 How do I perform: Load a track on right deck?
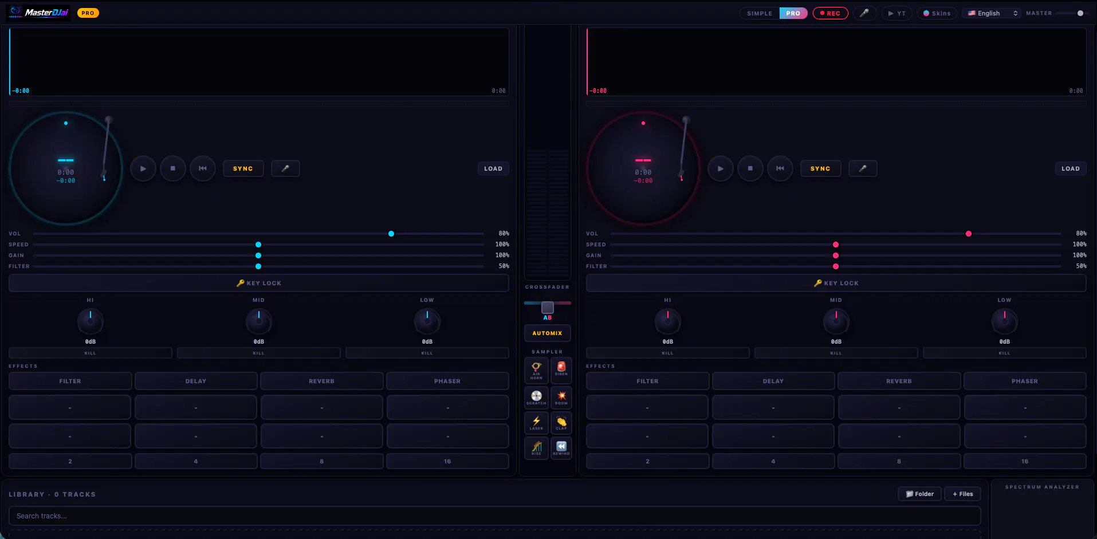coord(1071,168)
